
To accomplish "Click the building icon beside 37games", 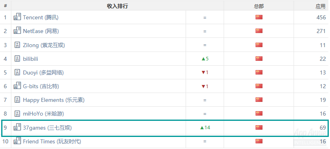I will [17, 127].
